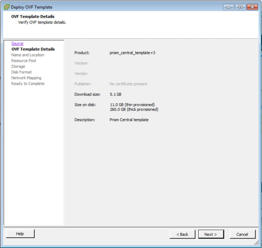Screen dimensions: 262x248
Task: Open the Source step link
Action: pyautogui.click(x=17, y=43)
